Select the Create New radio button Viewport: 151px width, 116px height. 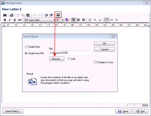click(26, 47)
